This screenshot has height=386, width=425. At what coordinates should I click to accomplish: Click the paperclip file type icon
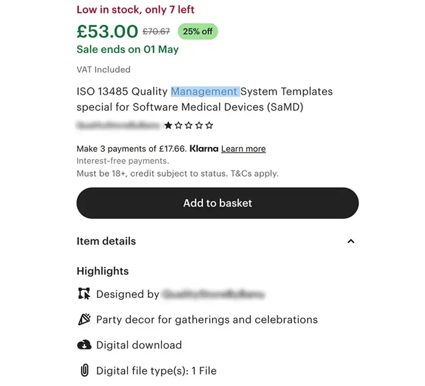[x=84, y=371]
